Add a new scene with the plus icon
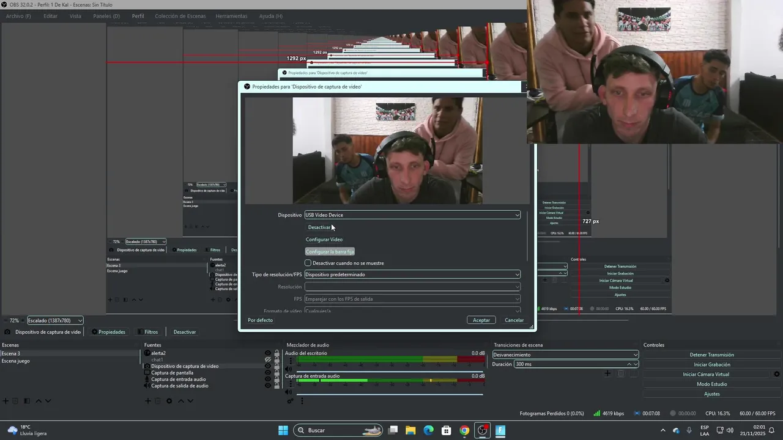 point(6,401)
